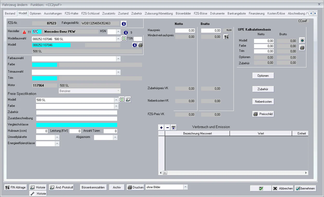Open the Finanzierung tab
Screen dimensions: 324x197
point(257,13)
